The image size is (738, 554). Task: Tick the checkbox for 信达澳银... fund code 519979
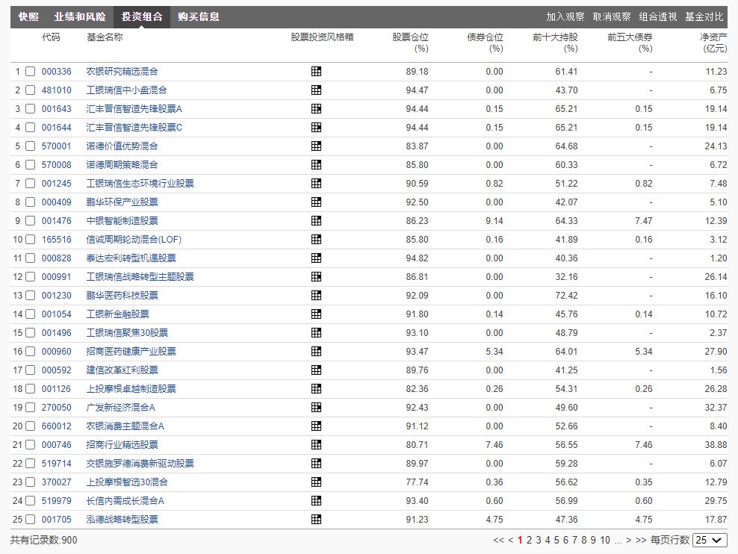(30, 501)
